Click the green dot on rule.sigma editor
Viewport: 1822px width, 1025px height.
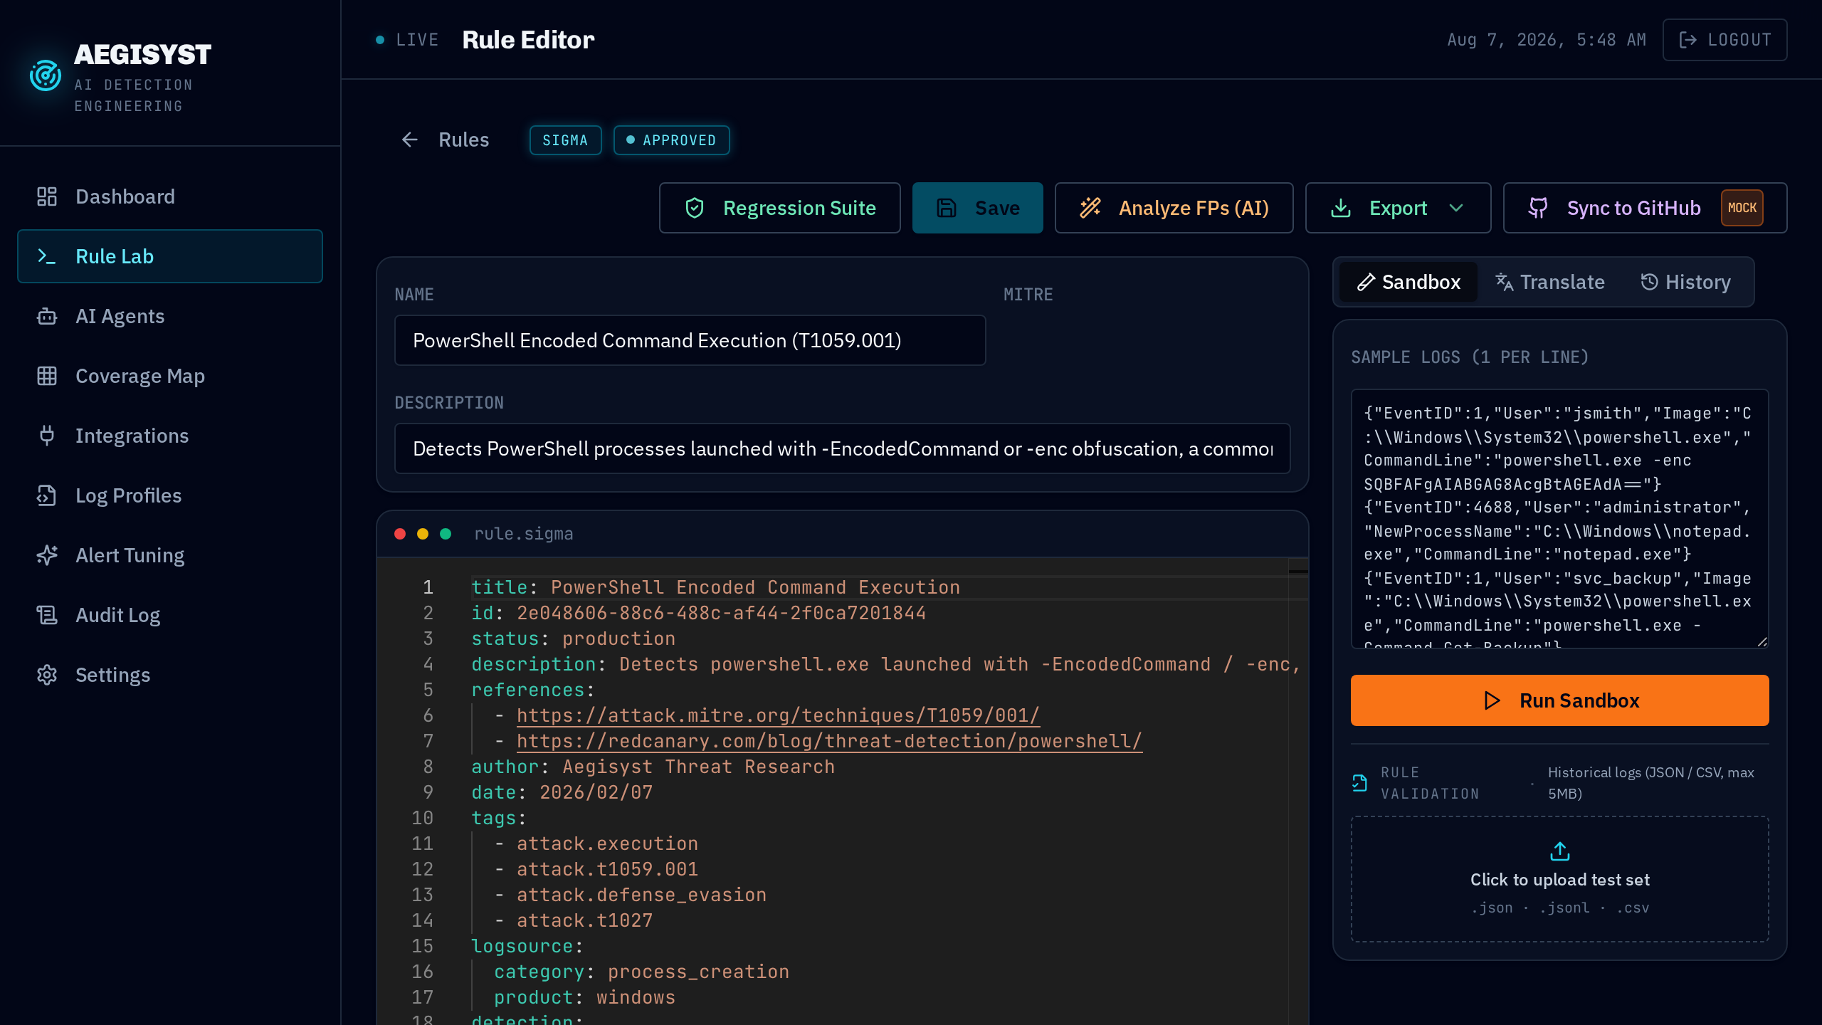click(x=446, y=534)
